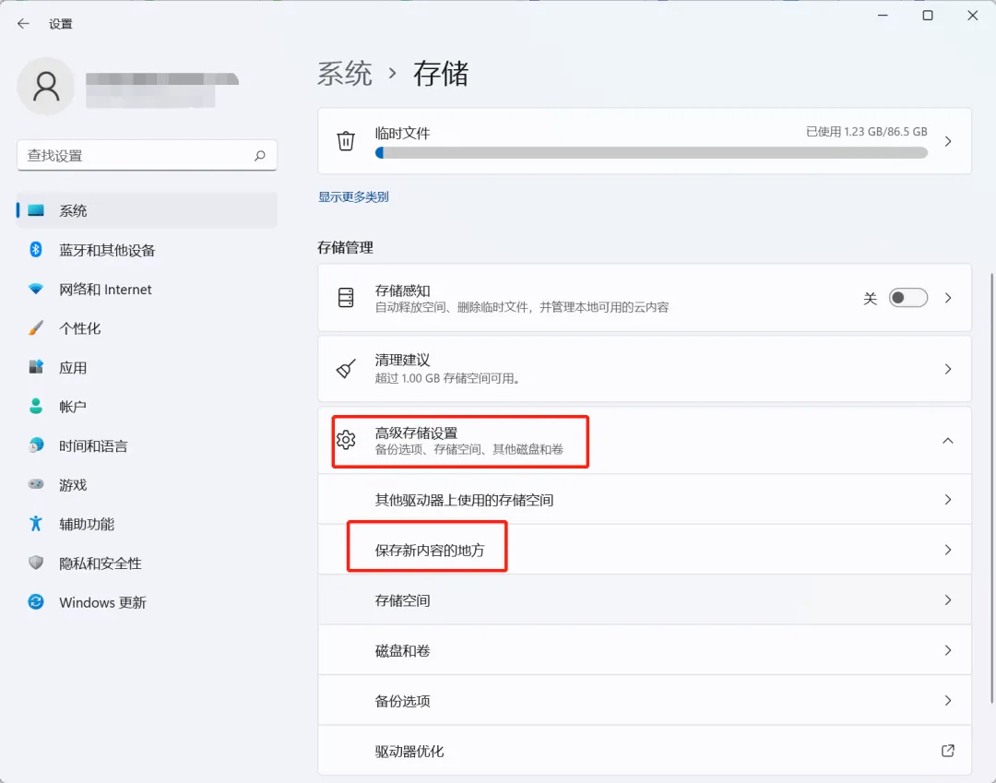Select 系统 in the sidebar

pos(147,210)
